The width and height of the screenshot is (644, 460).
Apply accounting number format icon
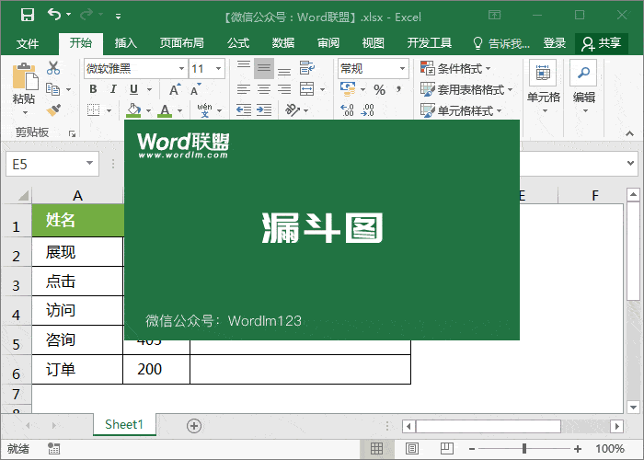coord(348,88)
